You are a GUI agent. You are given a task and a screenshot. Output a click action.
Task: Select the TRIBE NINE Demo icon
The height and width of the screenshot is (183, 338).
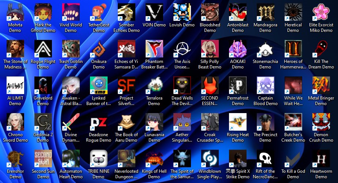click(99, 158)
